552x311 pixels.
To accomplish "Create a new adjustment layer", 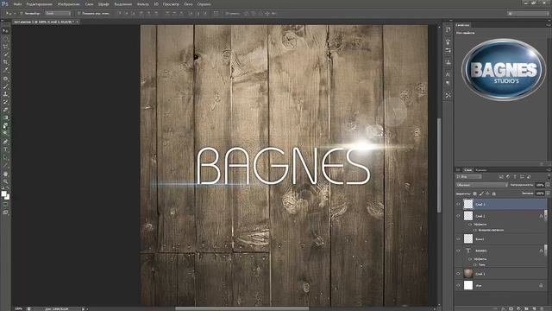I will (x=519, y=308).
